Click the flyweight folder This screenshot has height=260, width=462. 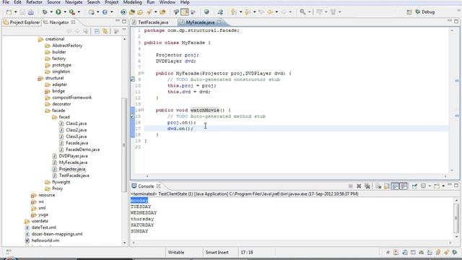tap(61, 182)
